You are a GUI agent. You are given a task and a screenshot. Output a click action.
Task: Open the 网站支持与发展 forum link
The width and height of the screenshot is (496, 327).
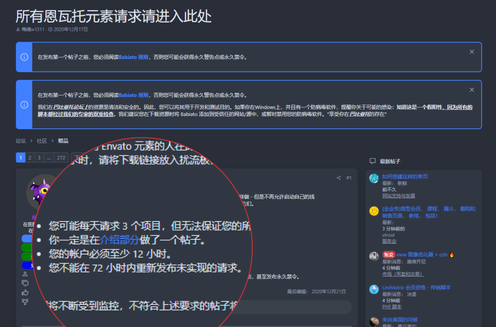click(x=399, y=196)
